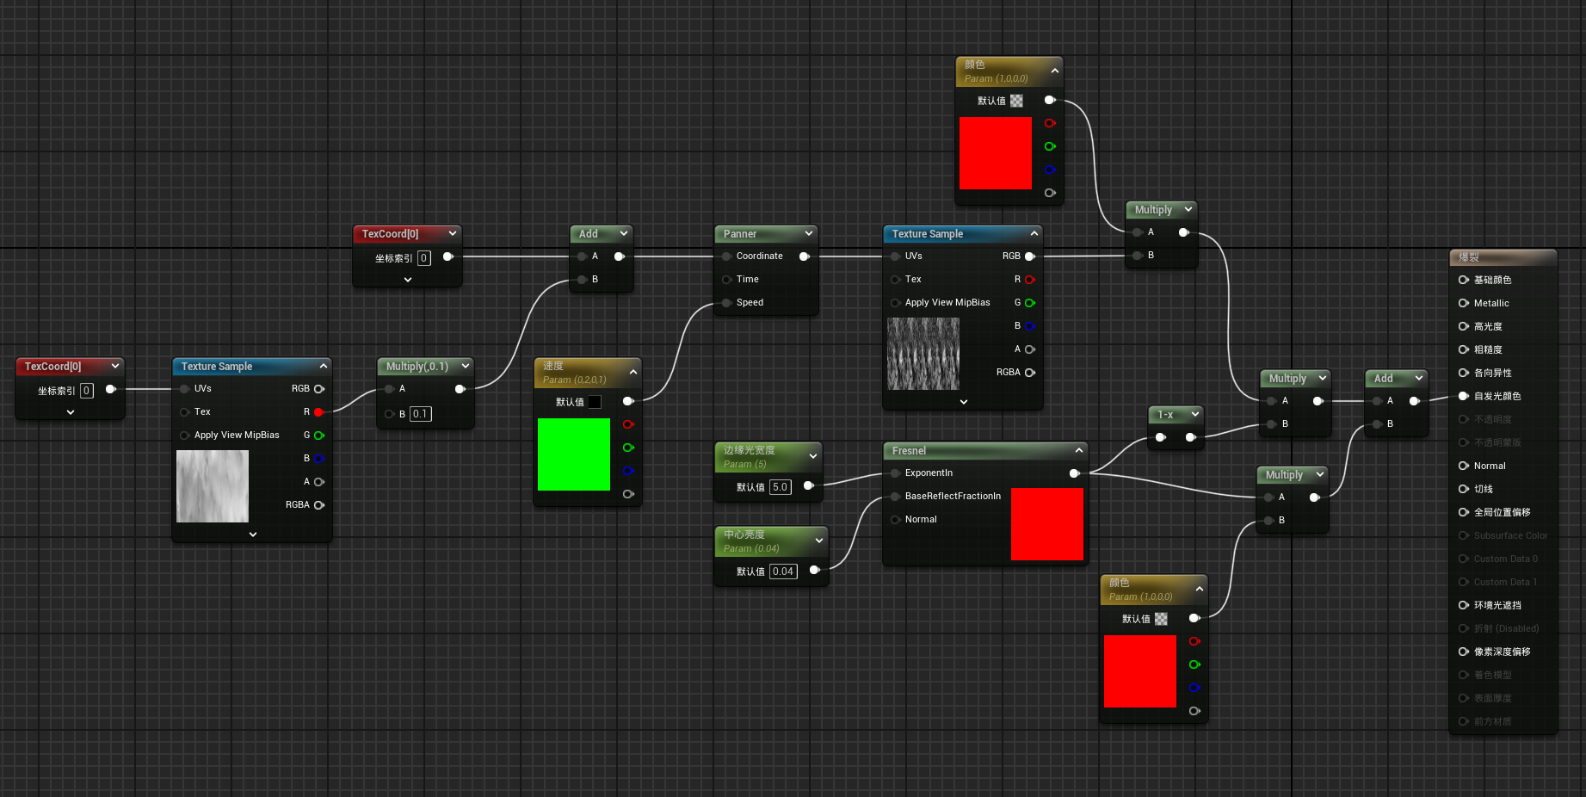Open the top Add node dropdown arrow
This screenshot has width=1586, height=797.
coord(624,233)
